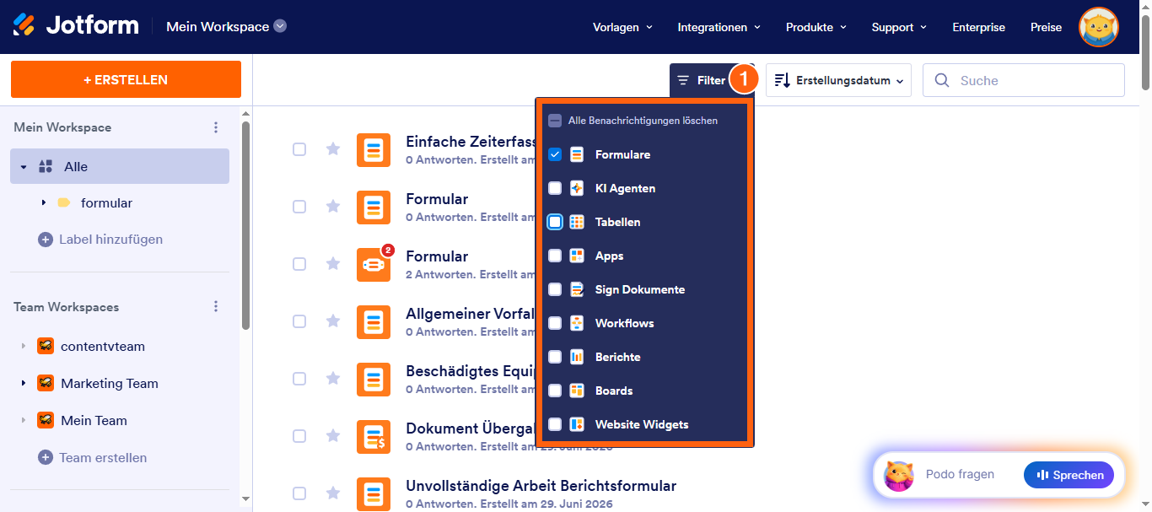Click the + ERSTELLEN button
Image resolution: width=1152 pixels, height=512 pixels.
126,79
